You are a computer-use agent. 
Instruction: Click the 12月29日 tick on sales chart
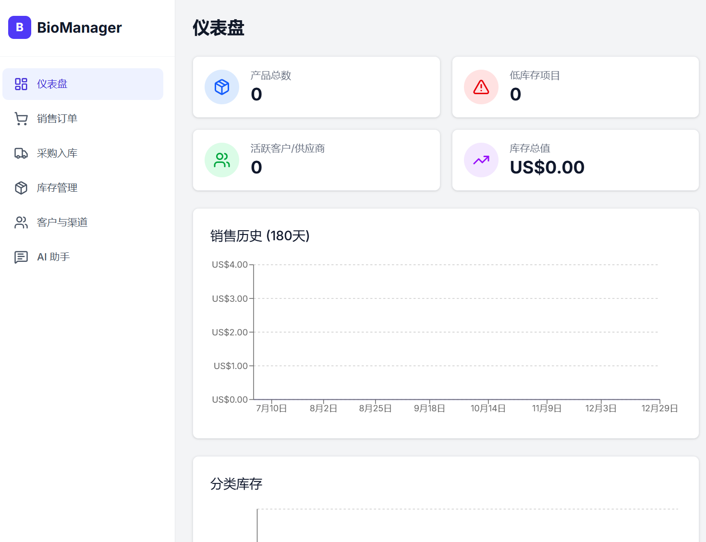(659, 408)
